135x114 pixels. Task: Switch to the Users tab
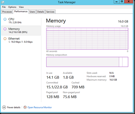coord(32,12)
